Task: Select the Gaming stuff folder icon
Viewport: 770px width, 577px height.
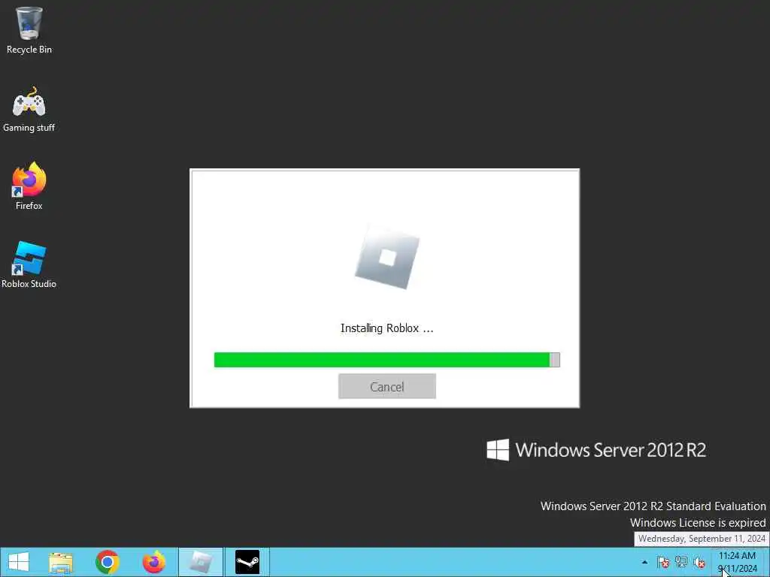Action: tap(29, 109)
